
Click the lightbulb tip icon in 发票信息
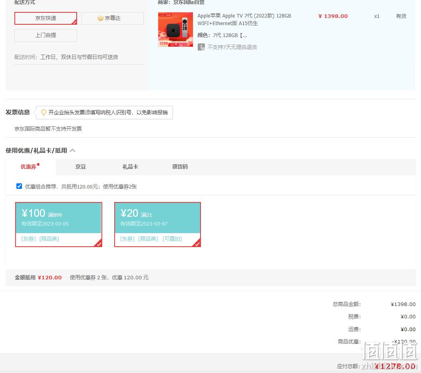click(44, 112)
